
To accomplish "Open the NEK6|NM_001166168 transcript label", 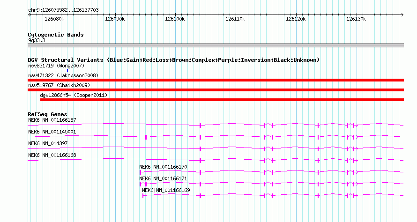I will click(52, 155).
